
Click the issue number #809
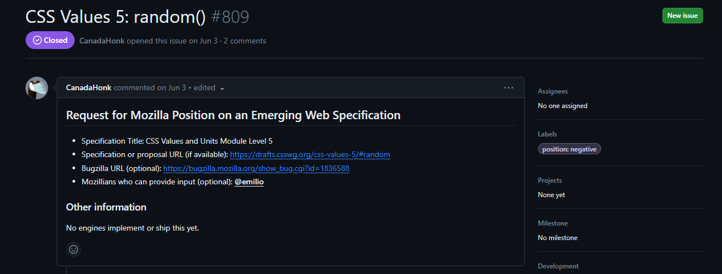point(230,17)
